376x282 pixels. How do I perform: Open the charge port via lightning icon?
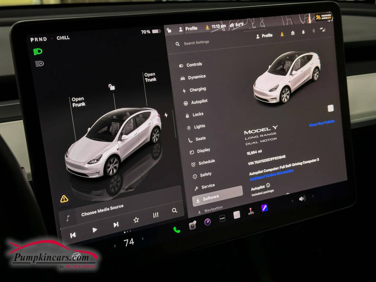(x=166, y=115)
